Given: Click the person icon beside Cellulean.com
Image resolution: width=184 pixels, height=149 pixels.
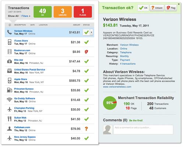Looking at the screenshot, I should coord(10,128).
